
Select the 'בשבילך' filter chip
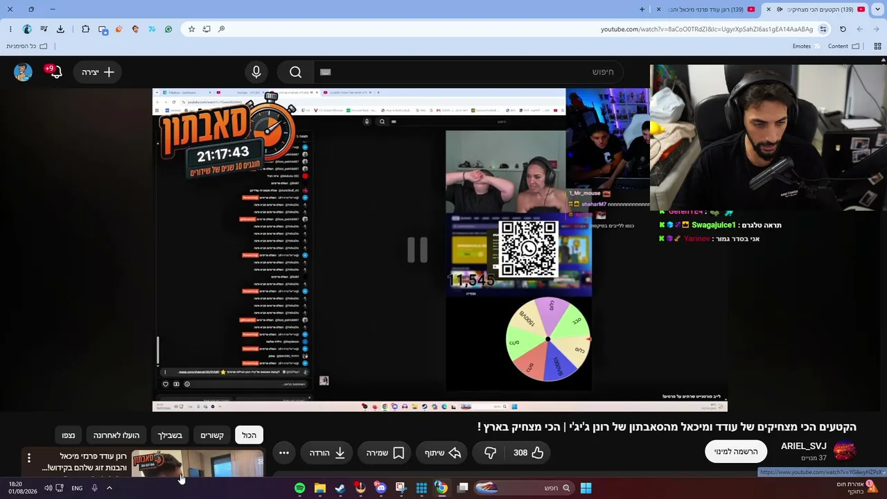[x=170, y=435]
